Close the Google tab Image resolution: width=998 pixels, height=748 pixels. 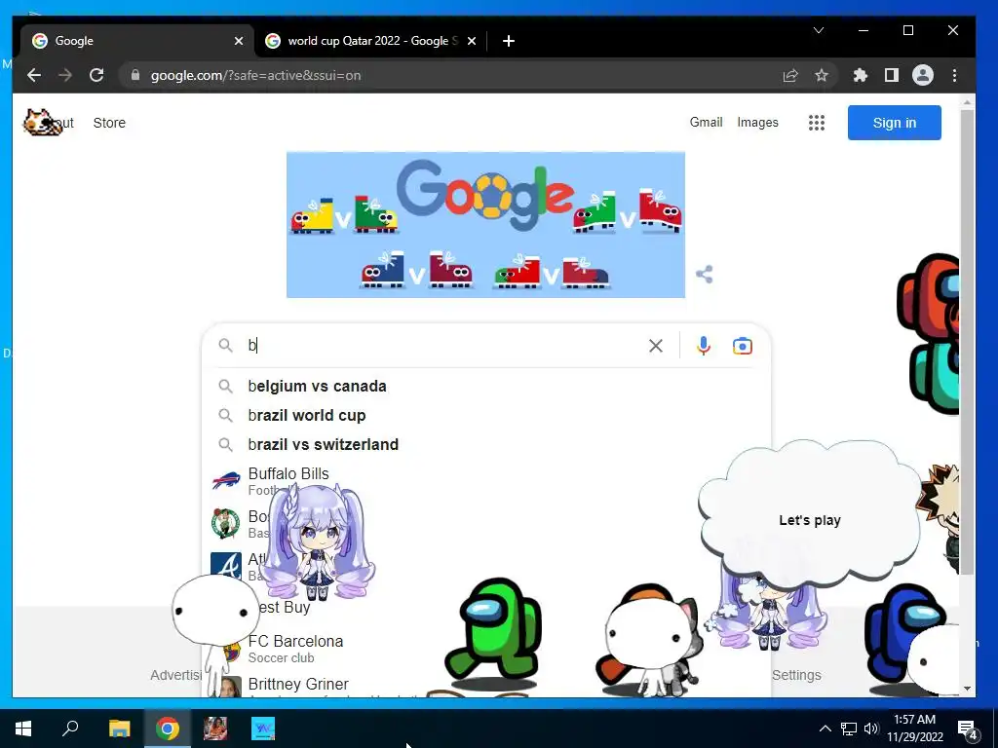pos(239,41)
